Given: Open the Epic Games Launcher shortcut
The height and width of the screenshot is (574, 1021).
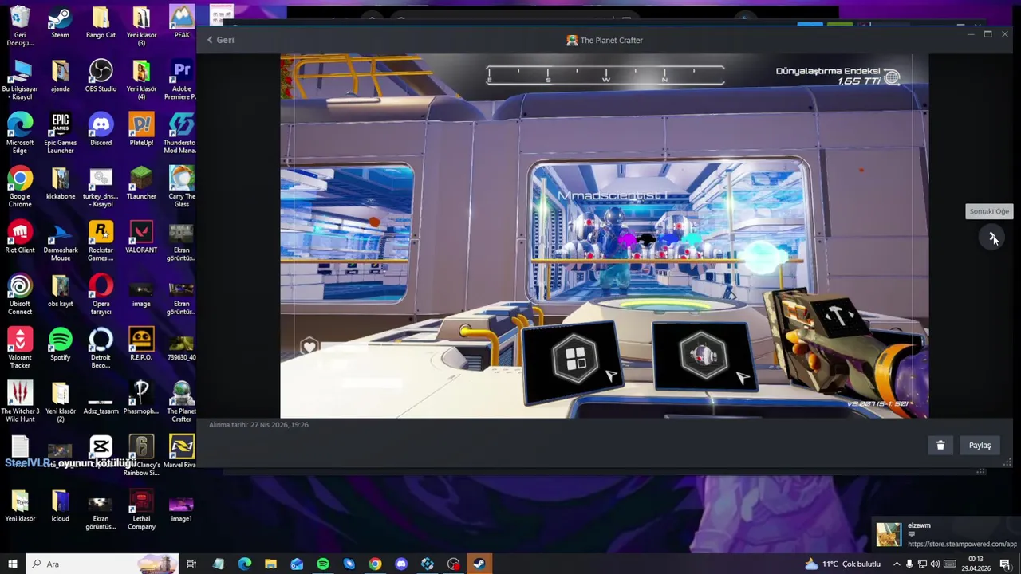Looking at the screenshot, I should 60,133.
